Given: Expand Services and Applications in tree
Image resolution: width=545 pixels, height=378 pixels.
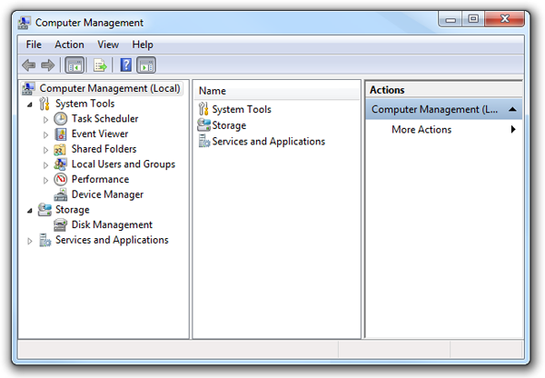Looking at the screenshot, I should pos(30,241).
